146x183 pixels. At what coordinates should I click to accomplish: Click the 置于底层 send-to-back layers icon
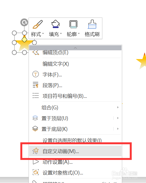(35, 129)
